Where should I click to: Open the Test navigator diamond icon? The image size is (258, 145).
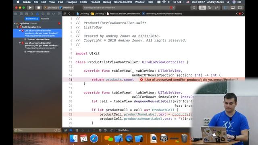[43, 14]
